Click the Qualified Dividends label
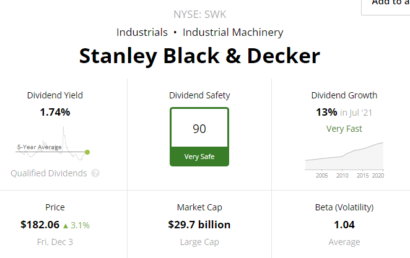The width and height of the screenshot is (410, 258). coord(49,173)
